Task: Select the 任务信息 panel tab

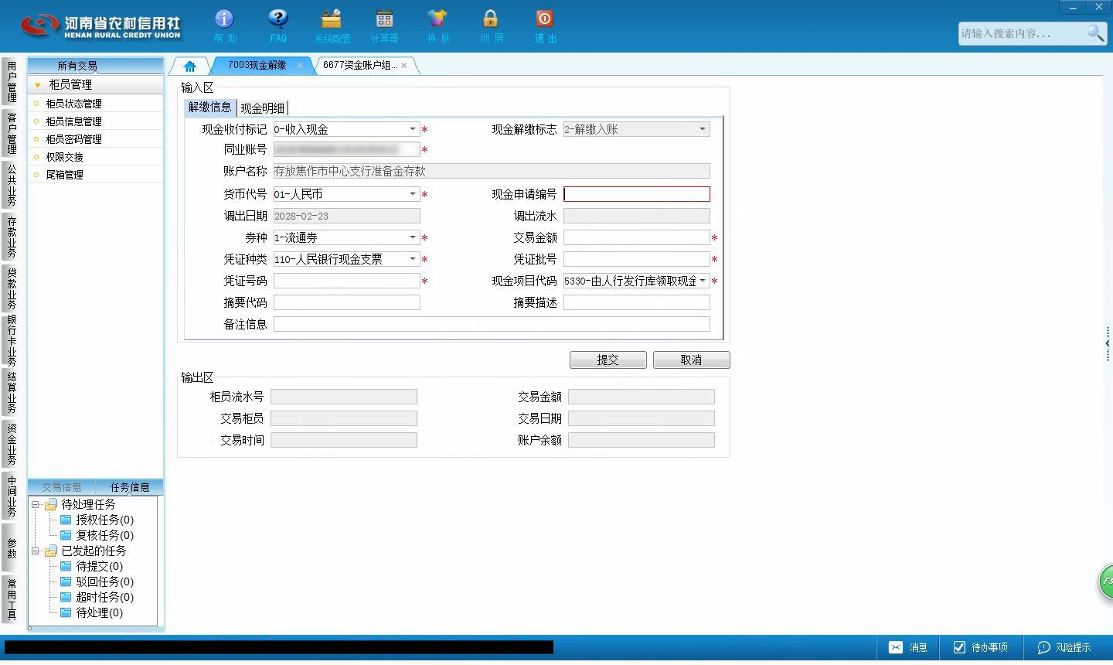Action: coord(130,487)
